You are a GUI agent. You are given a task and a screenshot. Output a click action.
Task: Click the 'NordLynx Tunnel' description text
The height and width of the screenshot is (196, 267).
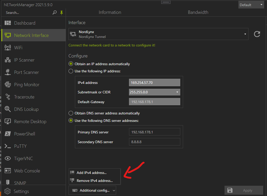92,37
